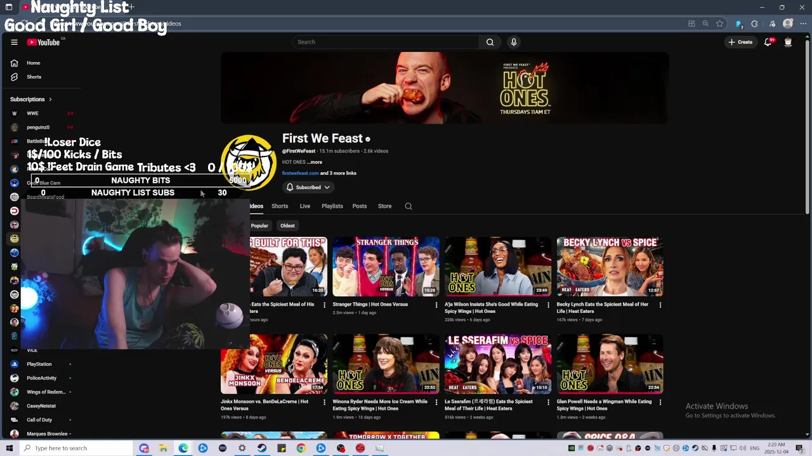Sort videos by Oldest

point(287,225)
